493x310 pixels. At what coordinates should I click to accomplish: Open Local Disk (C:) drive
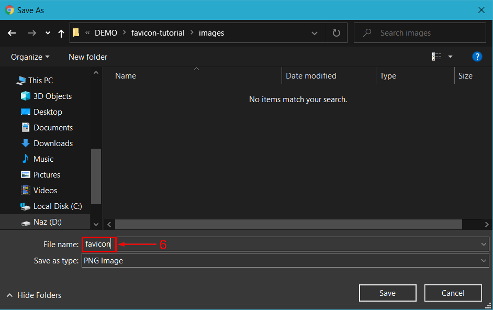point(58,206)
